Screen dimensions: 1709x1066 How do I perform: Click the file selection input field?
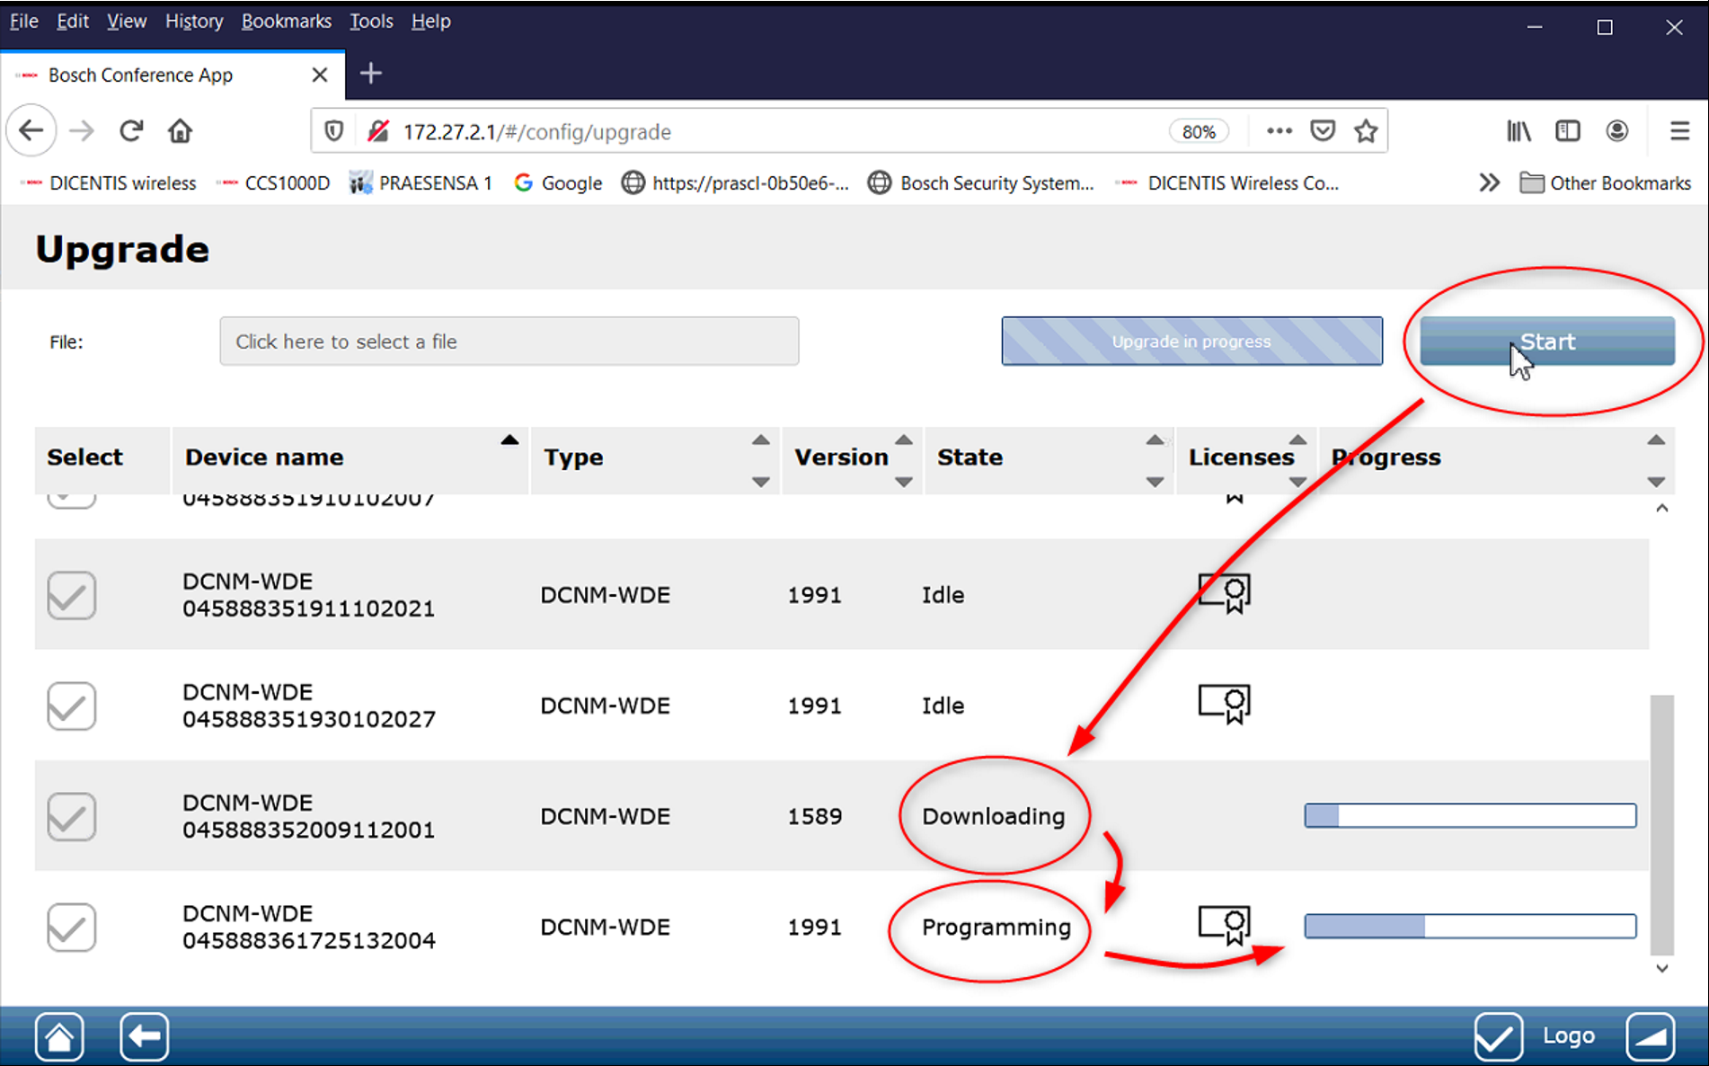click(x=509, y=341)
